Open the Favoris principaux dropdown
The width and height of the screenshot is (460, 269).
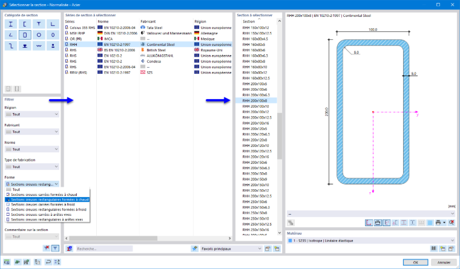click(231, 248)
